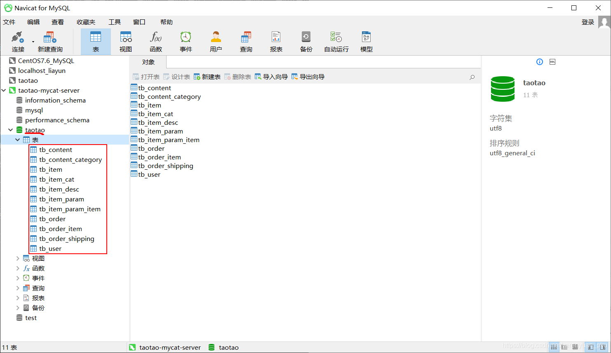Click the 新建查询 toolbar icon
This screenshot has width=611, height=353.
(x=50, y=42)
